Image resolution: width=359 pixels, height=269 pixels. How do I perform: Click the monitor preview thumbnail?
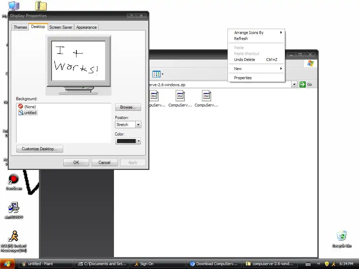pos(79,65)
